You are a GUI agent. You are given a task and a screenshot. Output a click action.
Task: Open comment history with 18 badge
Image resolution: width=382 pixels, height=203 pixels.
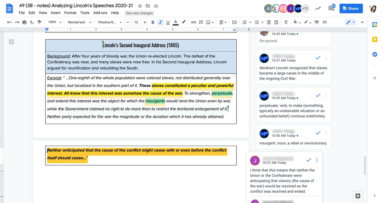331,9
